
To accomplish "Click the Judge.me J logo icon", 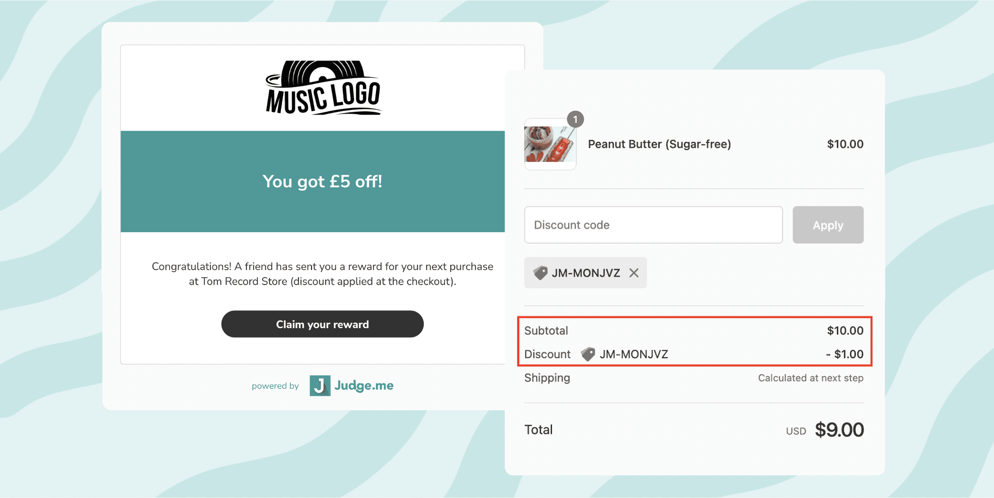I will click(x=320, y=386).
